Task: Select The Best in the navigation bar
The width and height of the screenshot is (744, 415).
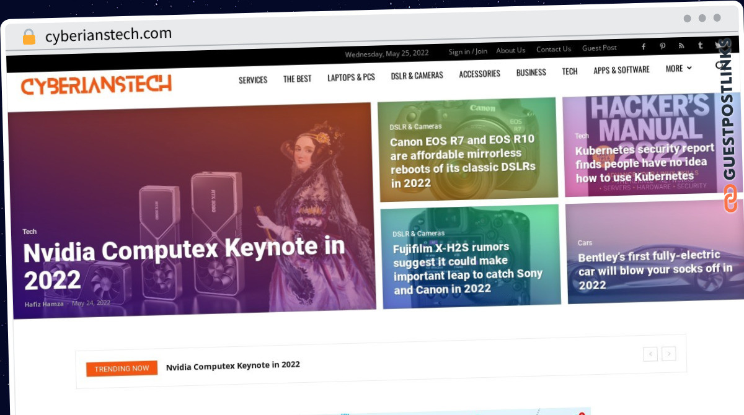Action: 298,79
